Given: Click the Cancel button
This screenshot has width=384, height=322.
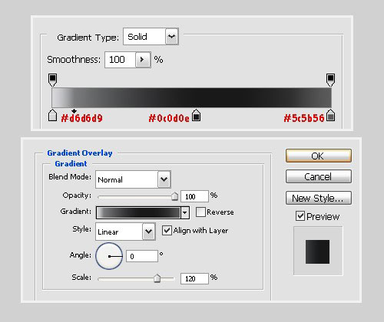Looking at the screenshot, I should point(319,176).
